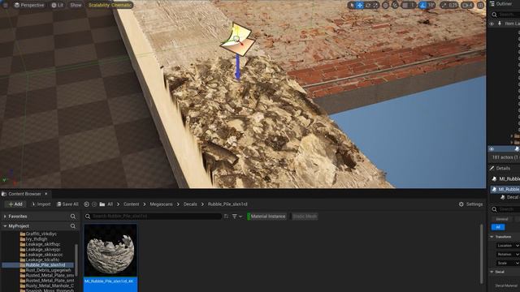Select MI_Rubble actor header in Details
The width and height of the screenshot is (520, 292).
pos(506,178)
